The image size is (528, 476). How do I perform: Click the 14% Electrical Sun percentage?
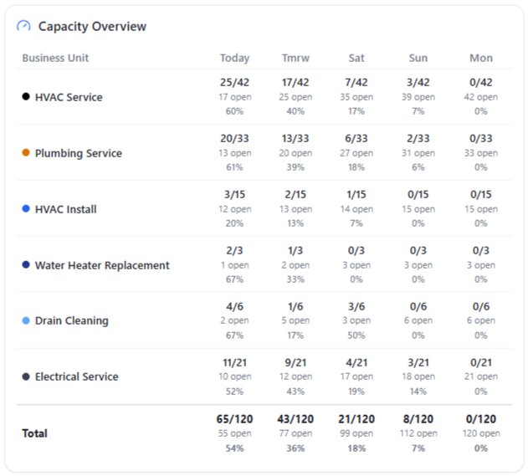418,392
